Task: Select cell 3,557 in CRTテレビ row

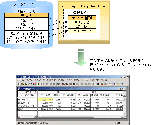Action: [x=57, y=100]
